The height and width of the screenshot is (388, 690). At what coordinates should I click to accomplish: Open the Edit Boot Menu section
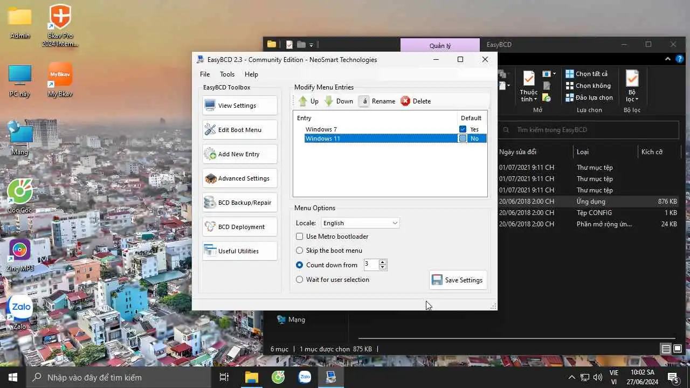click(x=240, y=130)
